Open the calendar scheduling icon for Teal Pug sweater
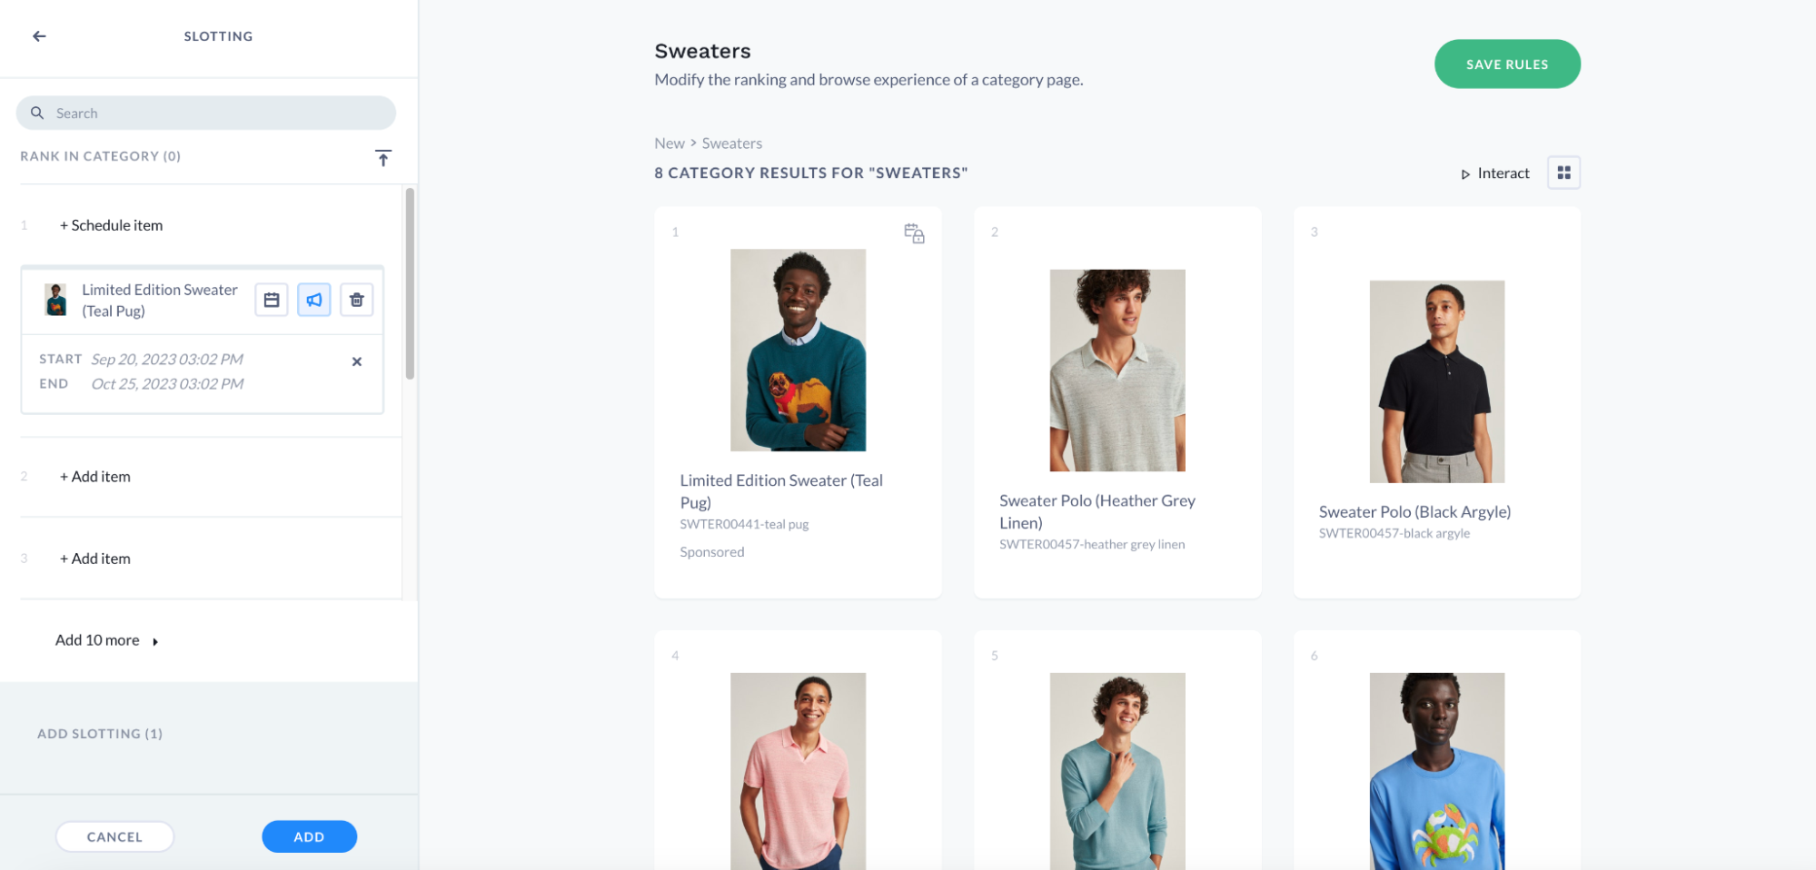 coord(271,300)
